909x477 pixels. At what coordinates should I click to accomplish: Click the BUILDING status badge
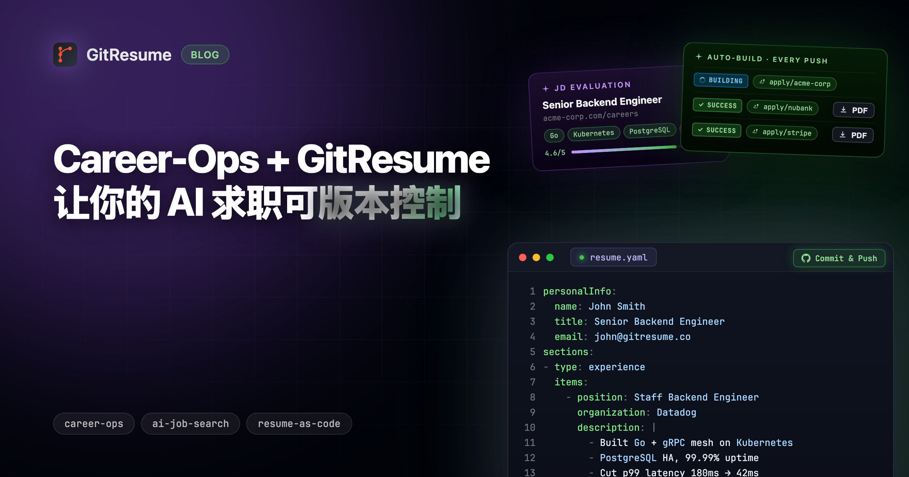coord(721,80)
